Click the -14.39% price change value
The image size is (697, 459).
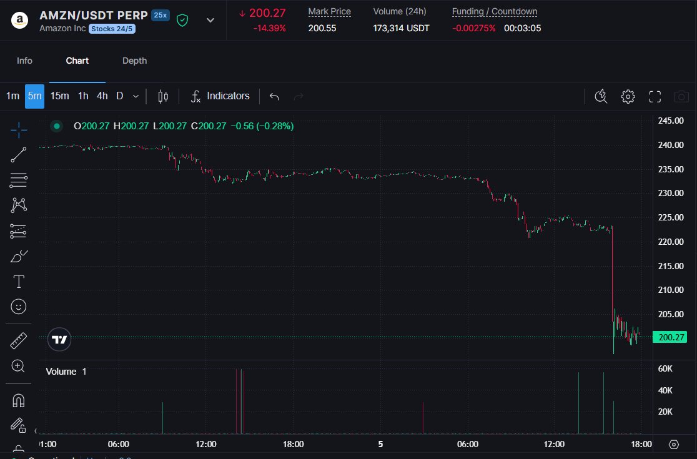point(269,29)
